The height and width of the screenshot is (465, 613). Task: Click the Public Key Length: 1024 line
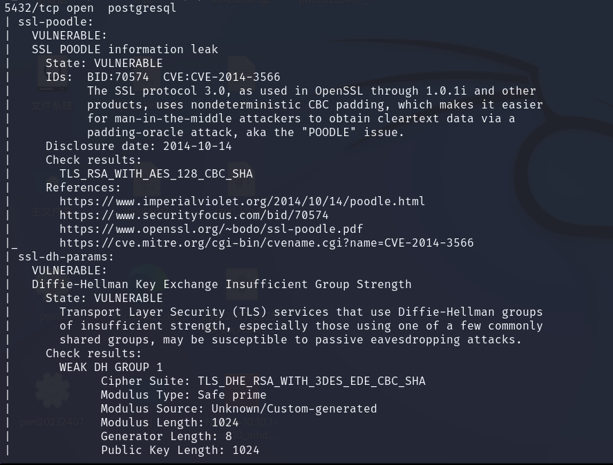[x=180, y=450]
